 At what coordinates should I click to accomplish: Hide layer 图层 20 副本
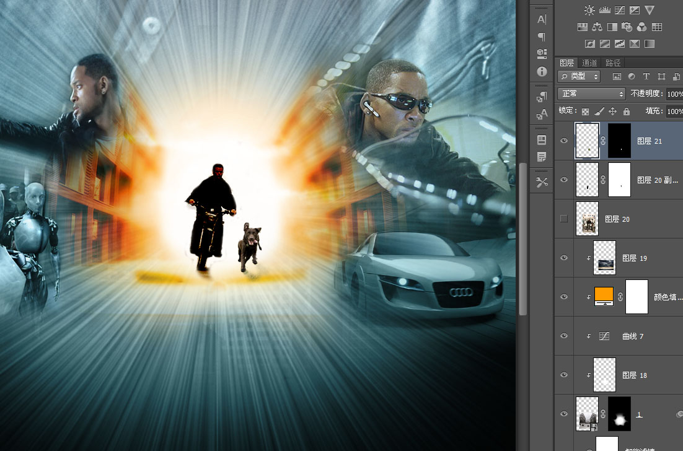[x=564, y=180]
